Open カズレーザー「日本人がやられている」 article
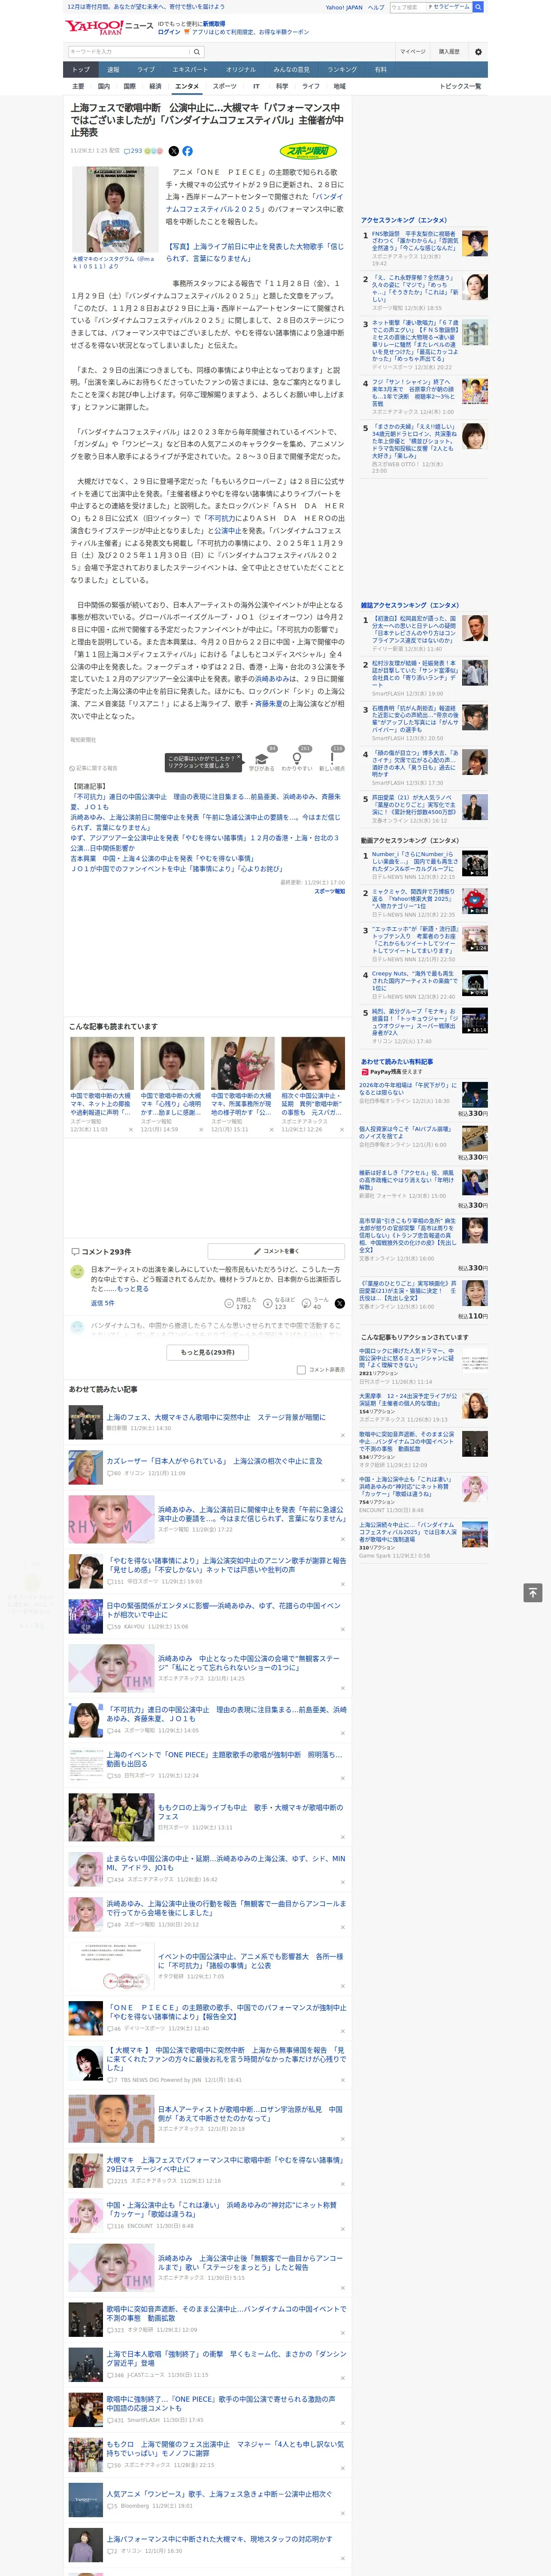The height and width of the screenshot is (2576, 551). tap(214, 1461)
